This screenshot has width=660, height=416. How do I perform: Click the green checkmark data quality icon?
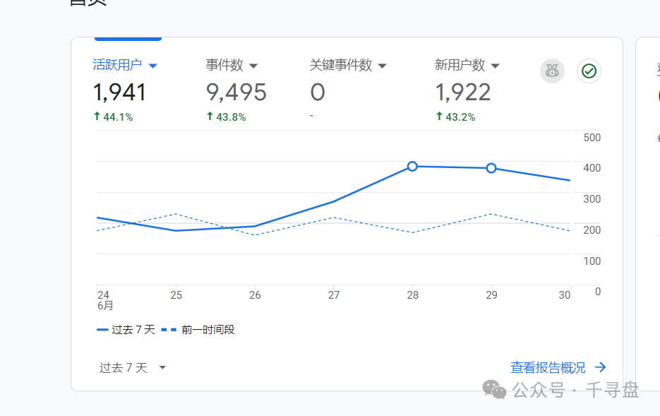click(589, 71)
